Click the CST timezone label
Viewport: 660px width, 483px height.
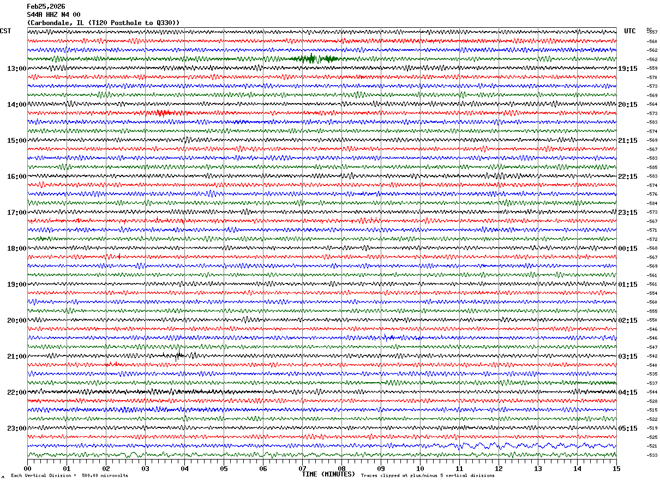(5, 31)
